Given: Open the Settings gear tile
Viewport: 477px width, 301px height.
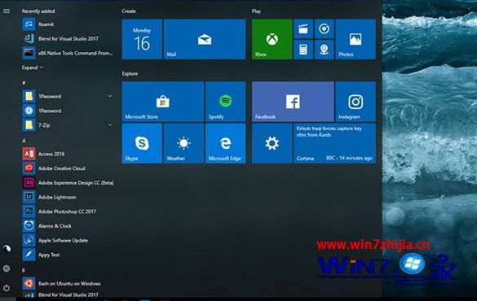Looking at the screenshot, I should tap(272, 143).
